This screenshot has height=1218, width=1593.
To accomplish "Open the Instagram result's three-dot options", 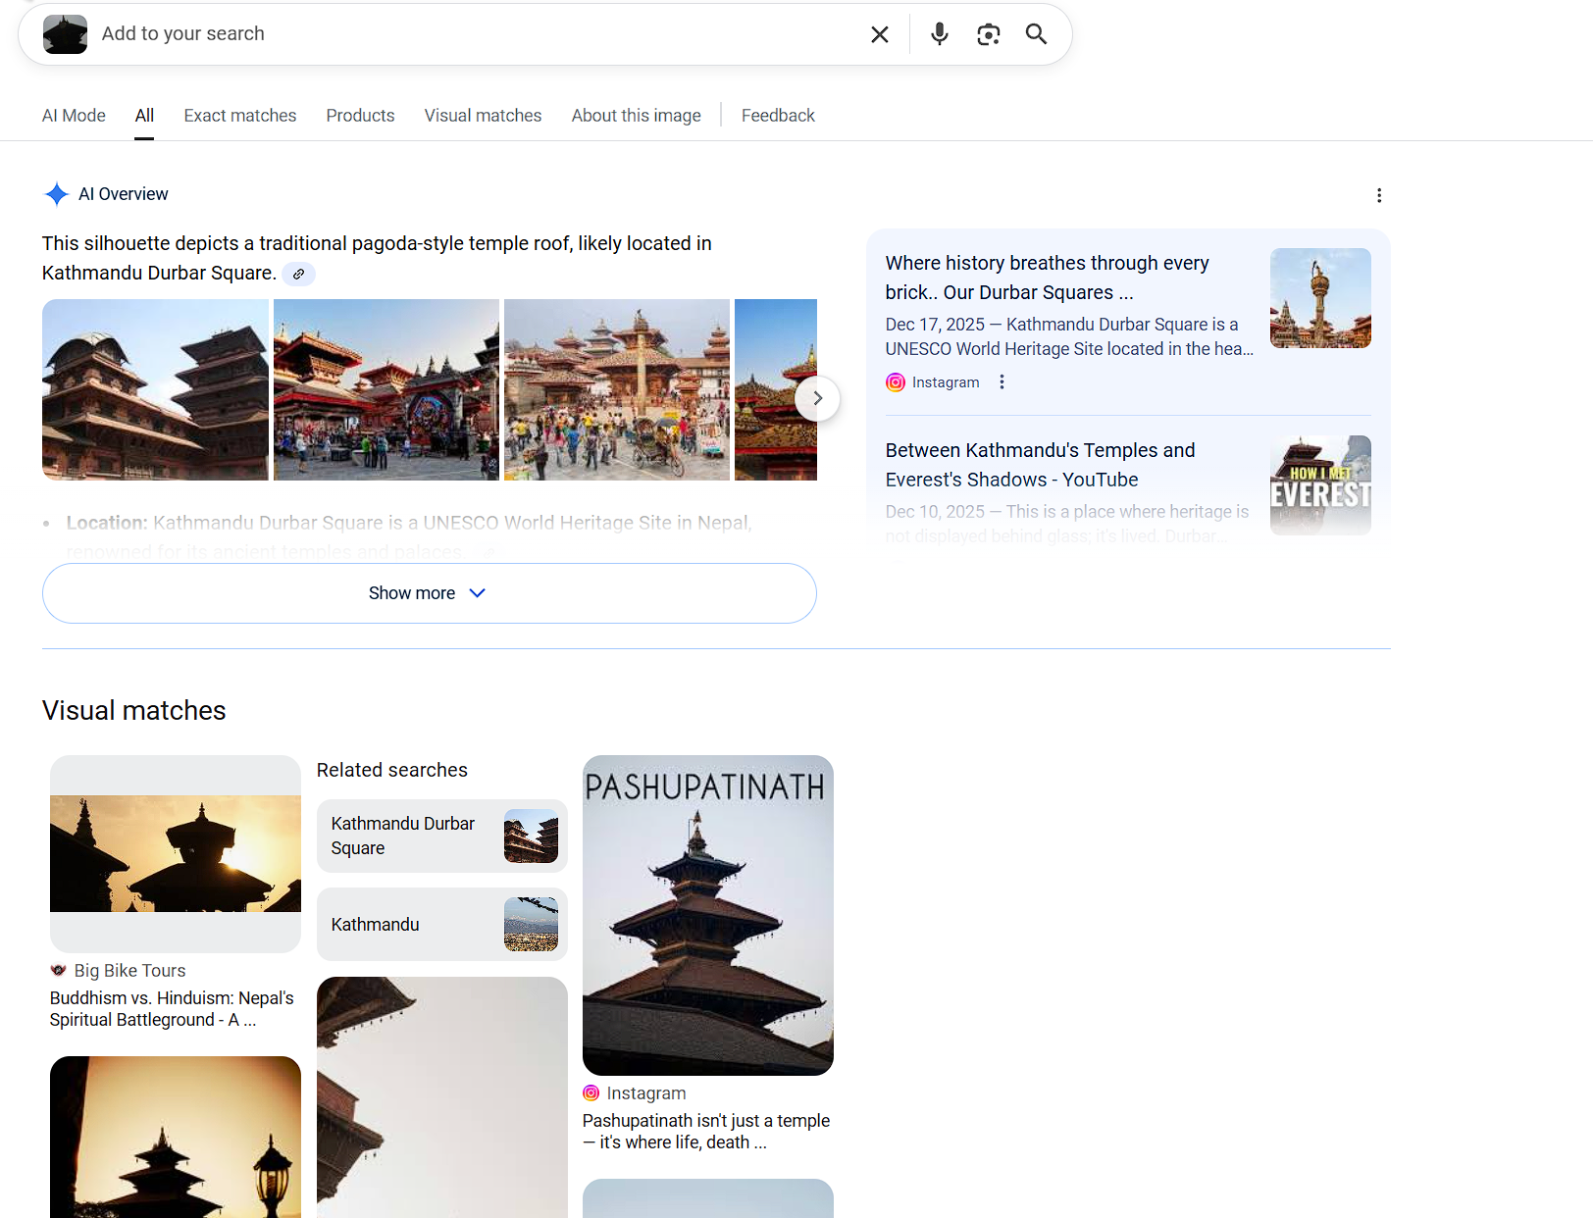I will 1002,382.
